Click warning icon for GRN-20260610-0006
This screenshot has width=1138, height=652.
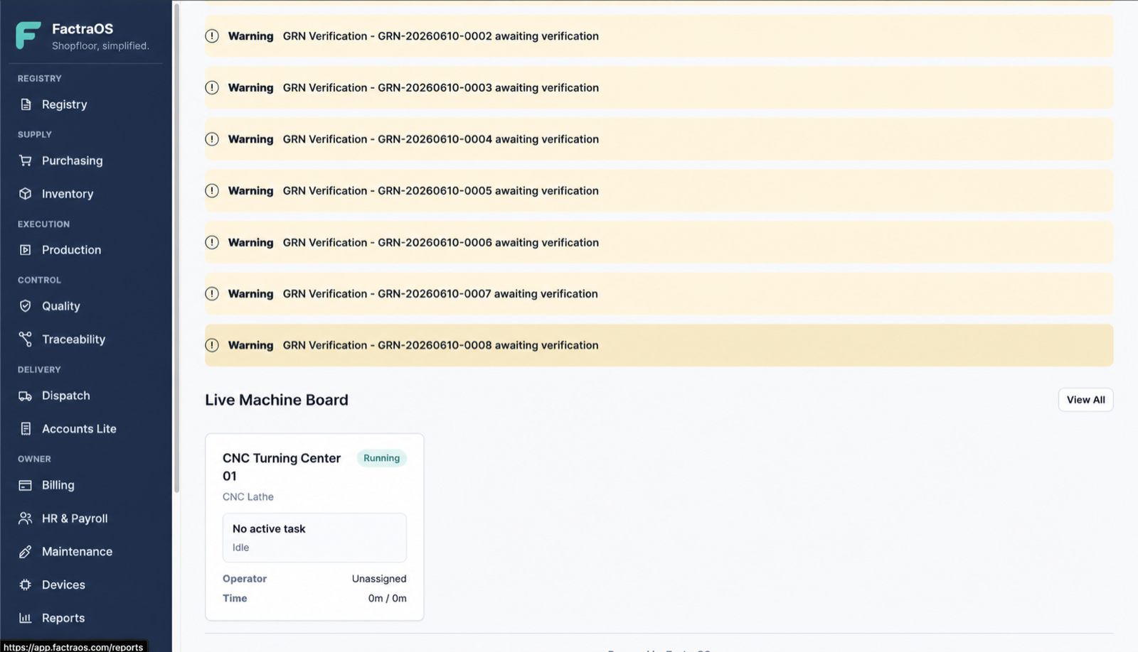pyautogui.click(x=212, y=242)
